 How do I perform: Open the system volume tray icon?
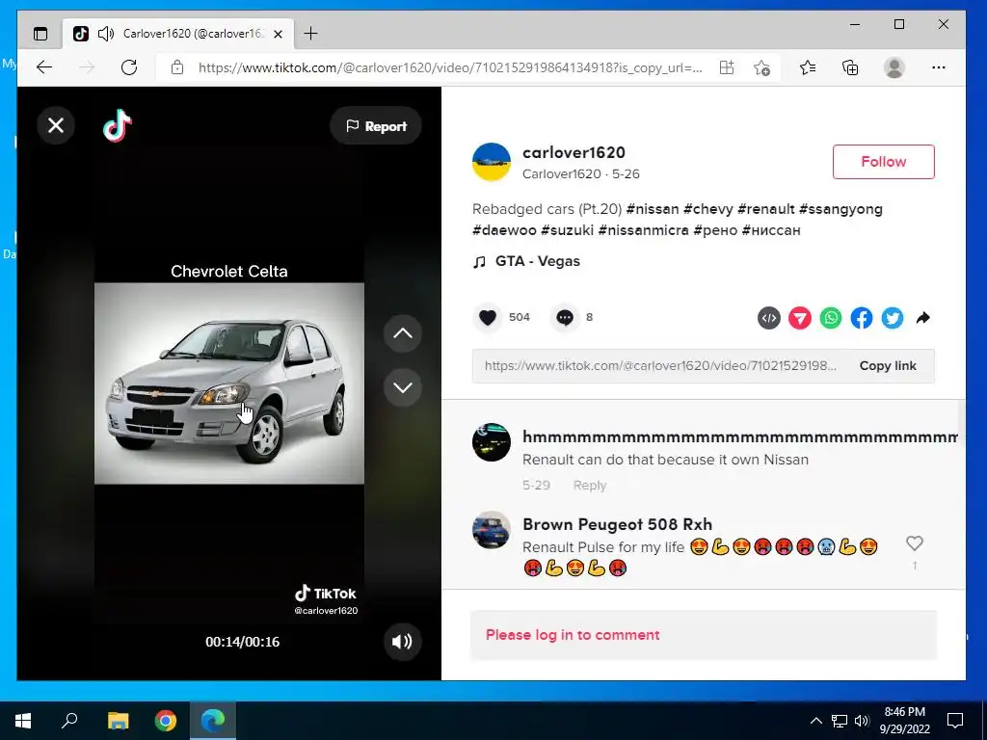click(862, 721)
